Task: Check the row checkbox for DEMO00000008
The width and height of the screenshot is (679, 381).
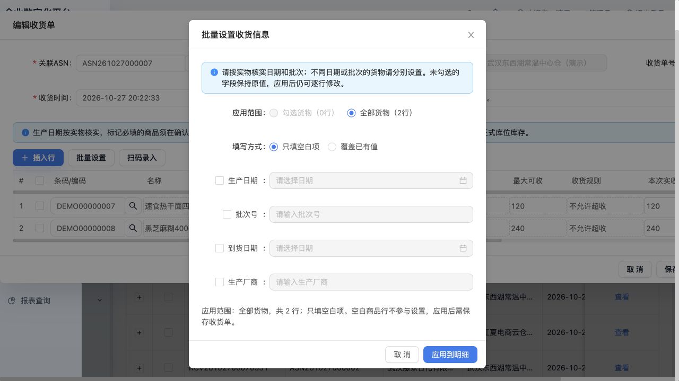Action: [x=40, y=228]
